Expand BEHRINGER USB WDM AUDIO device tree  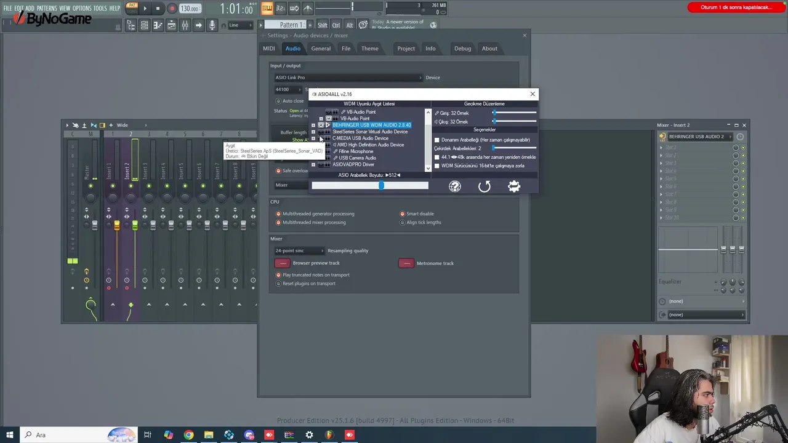(313, 125)
